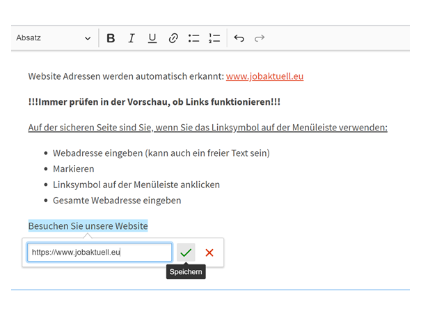Image resolution: width=421 pixels, height=315 pixels.
Task: Redo the last undone change
Action: click(x=260, y=38)
